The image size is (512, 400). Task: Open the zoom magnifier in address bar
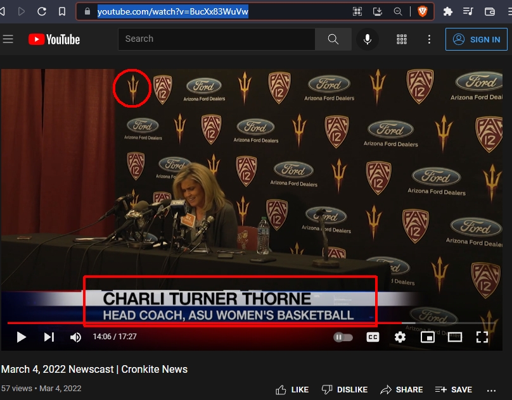398,12
